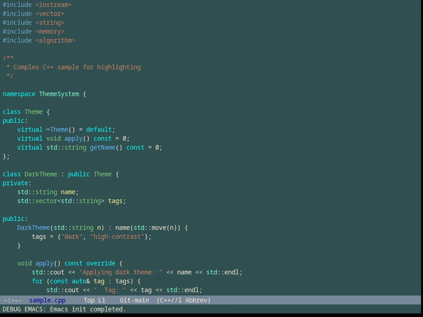
Task: Click 'apply' in the virtual void apply line
Action: click(x=73, y=138)
